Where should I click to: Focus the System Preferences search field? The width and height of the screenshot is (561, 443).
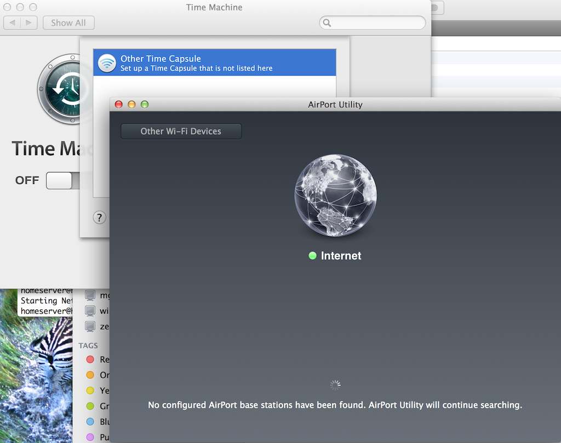point(373,23)
